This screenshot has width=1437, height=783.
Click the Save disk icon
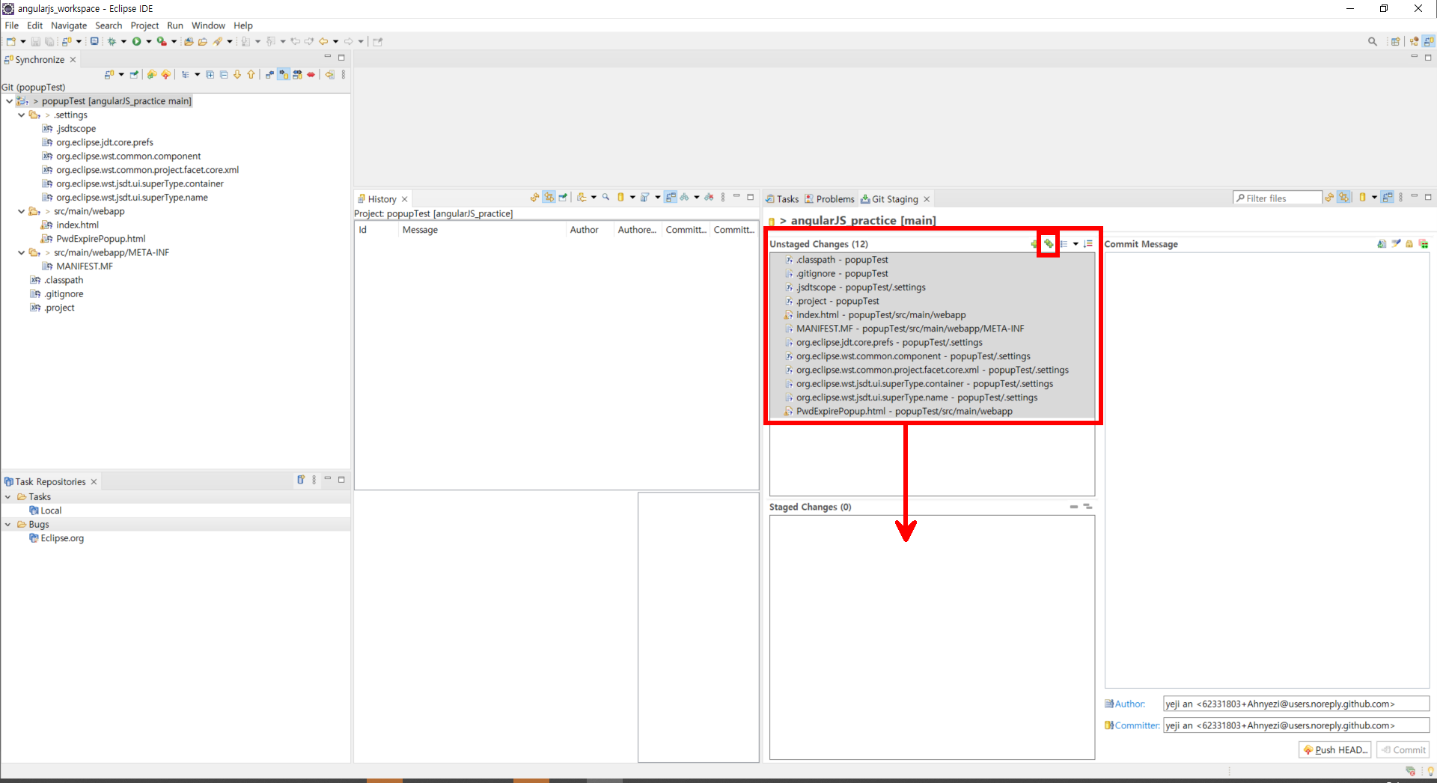tap(35, 42)
